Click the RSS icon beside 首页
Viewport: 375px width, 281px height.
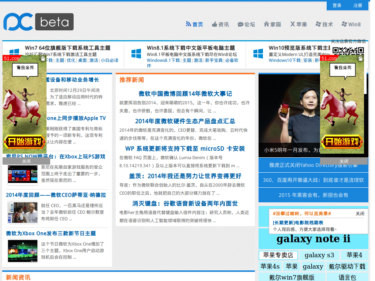[x=188, y=24]
